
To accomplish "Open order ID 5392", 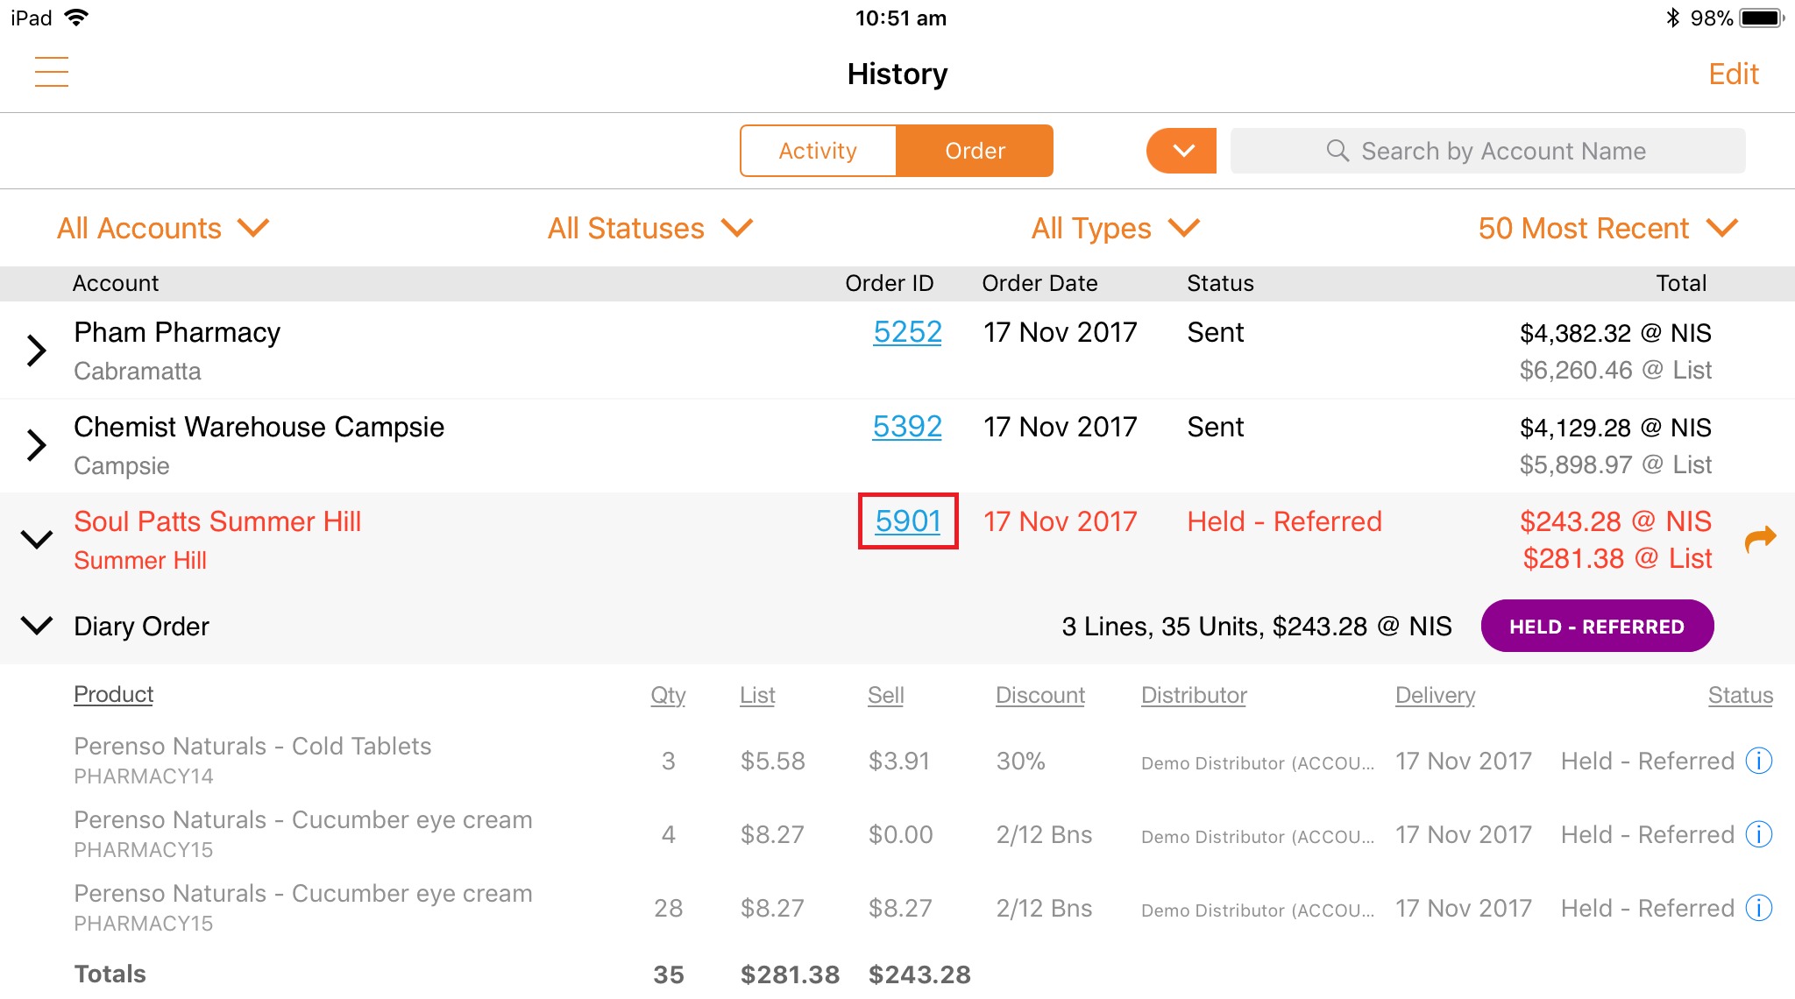I will 907,427.
